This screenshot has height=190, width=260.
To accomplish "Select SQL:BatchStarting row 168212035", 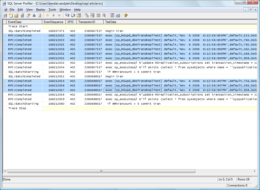I will 130,72.
